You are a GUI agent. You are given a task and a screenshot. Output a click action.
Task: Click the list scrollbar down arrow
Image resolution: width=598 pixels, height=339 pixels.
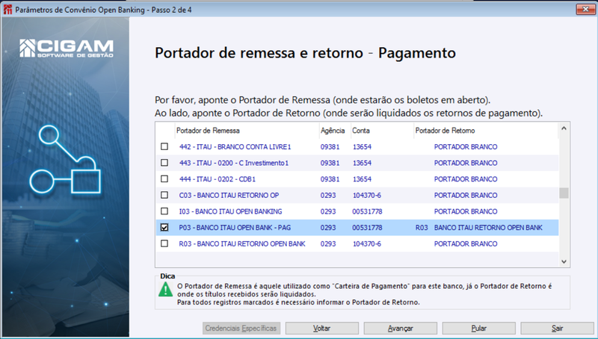(564, 261)
